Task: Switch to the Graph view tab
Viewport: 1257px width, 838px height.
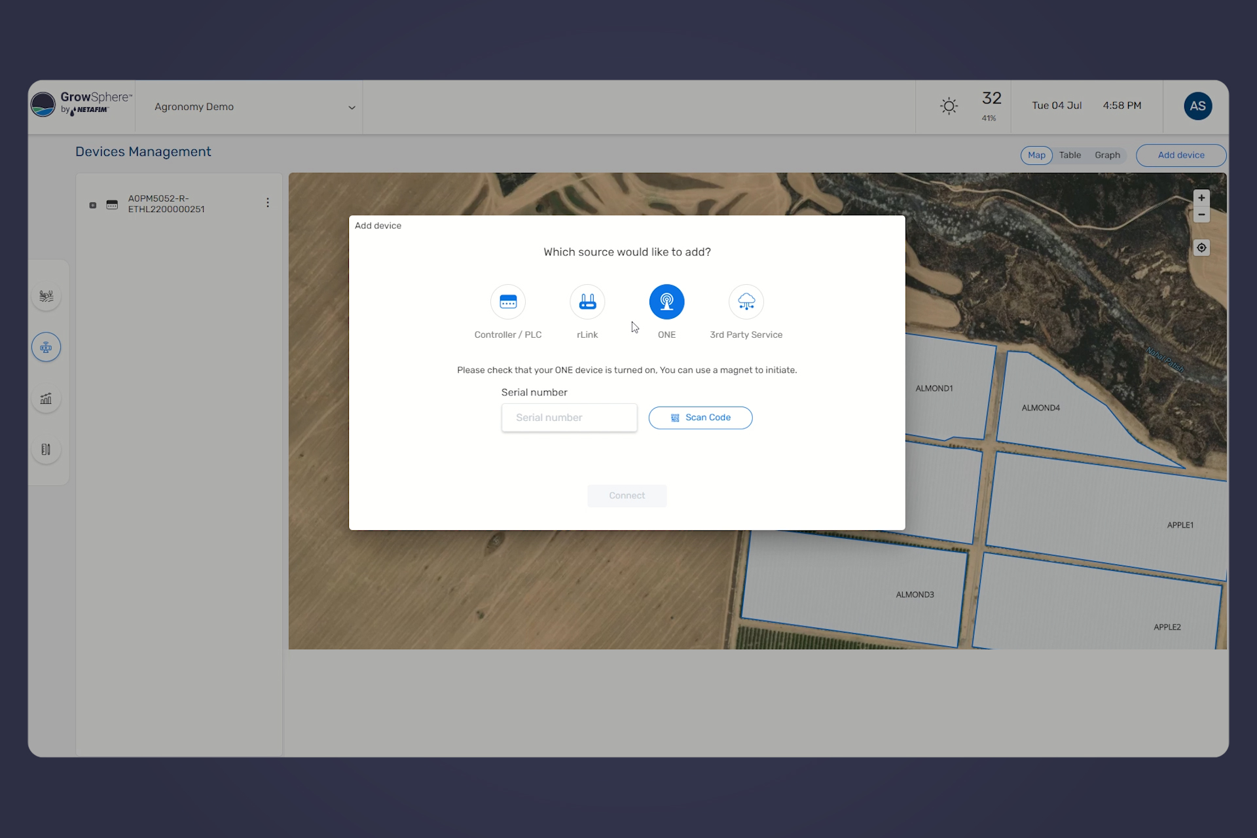Action: [1107, 155]
